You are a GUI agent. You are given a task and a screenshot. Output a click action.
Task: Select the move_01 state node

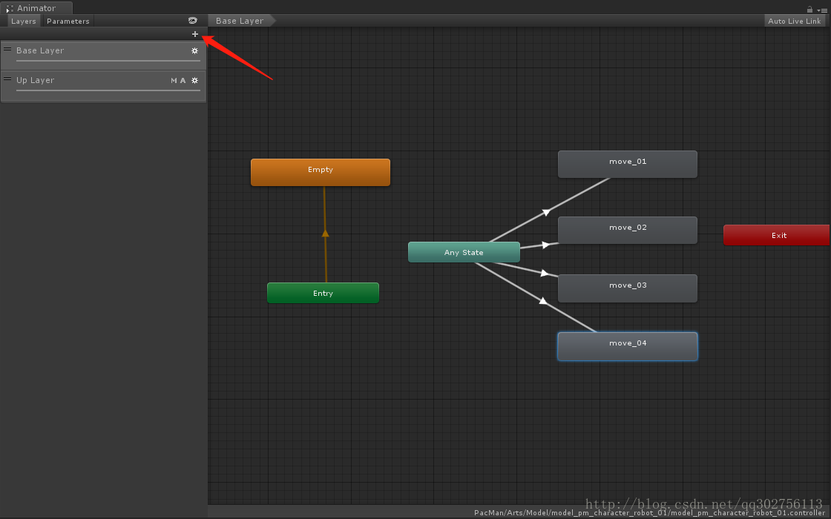pyautogui.click(x=628, y=164)
